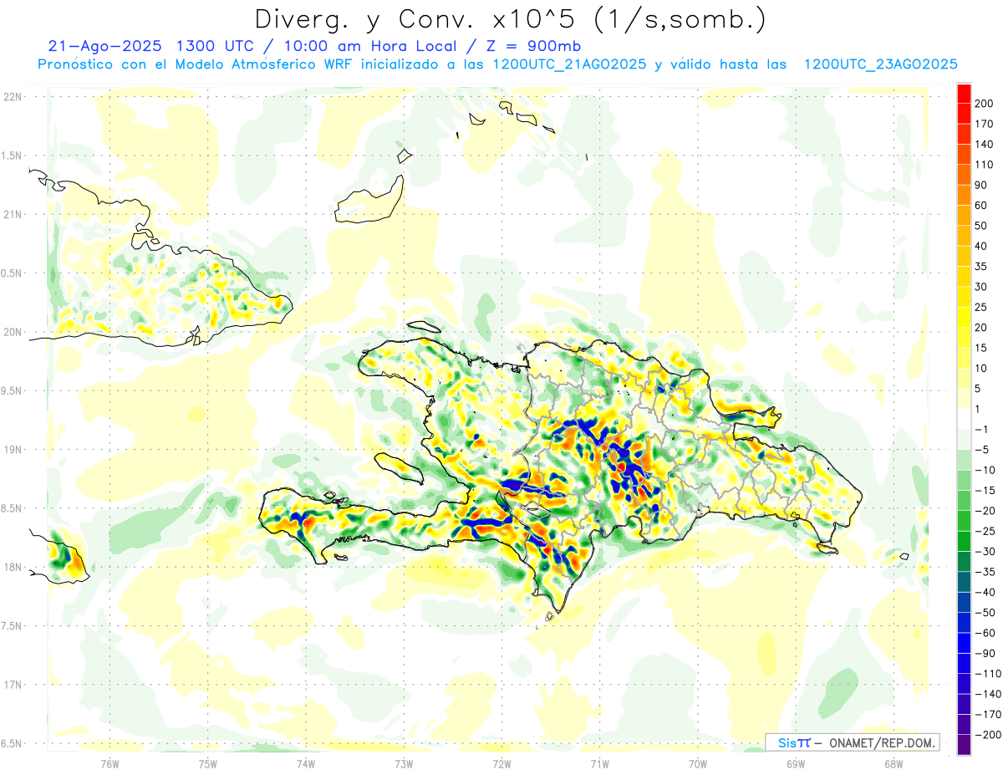The height and width of the screenshot is (775, 1003).
Task: Click the '19N' latitude label
Action: (x=12, y=450)
